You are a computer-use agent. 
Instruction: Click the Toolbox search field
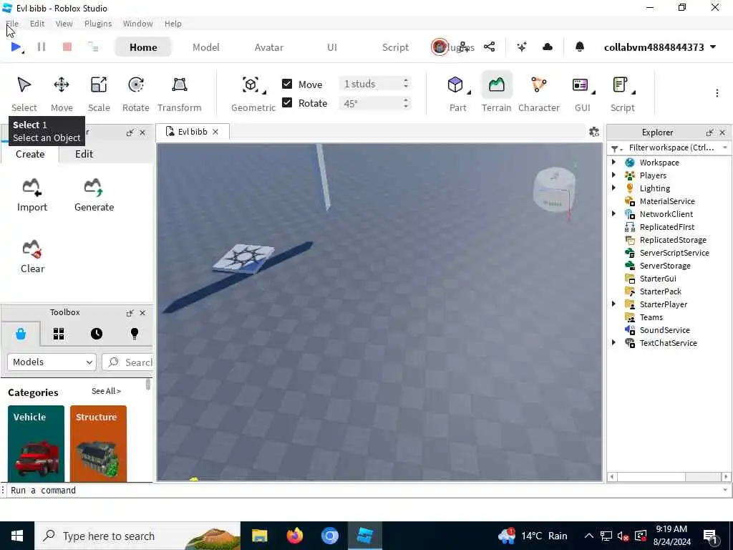127,362
